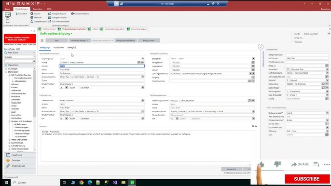Select Kunden in the Stammdaten tree
The height and width of the screenshot is (186, 331).
[x=14, y=87]
